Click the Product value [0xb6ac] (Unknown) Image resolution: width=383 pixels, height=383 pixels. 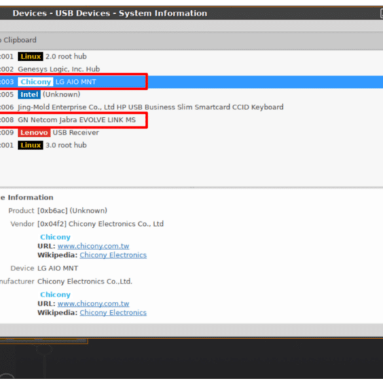[72, 211]
